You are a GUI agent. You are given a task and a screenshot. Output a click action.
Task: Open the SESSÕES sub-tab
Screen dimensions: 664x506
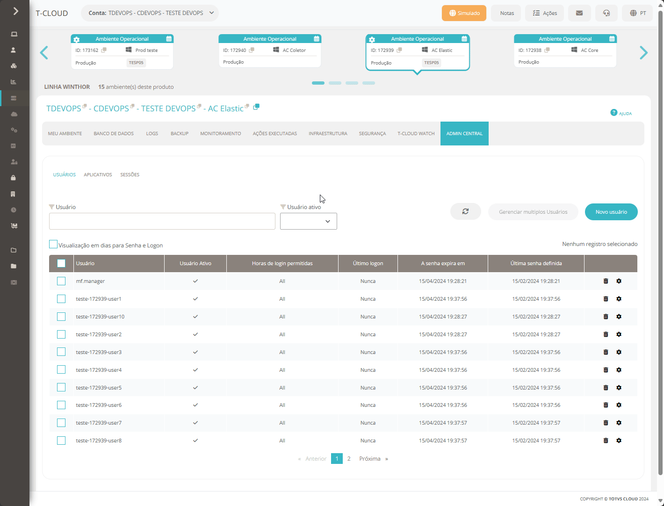[130, 175]
